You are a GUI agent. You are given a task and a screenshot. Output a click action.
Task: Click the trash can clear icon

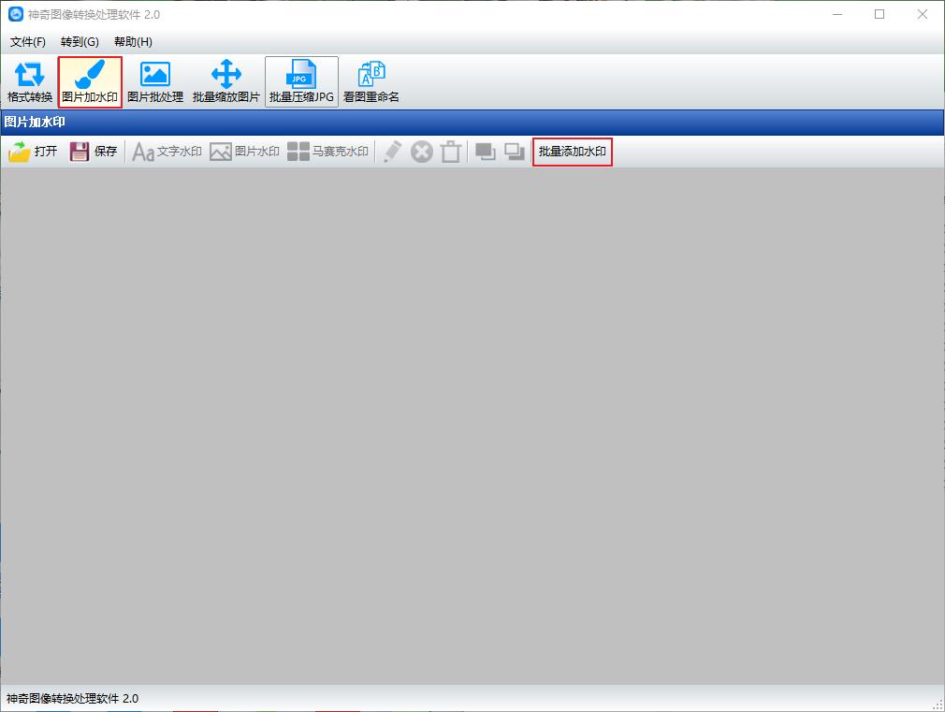coord(451,152)
